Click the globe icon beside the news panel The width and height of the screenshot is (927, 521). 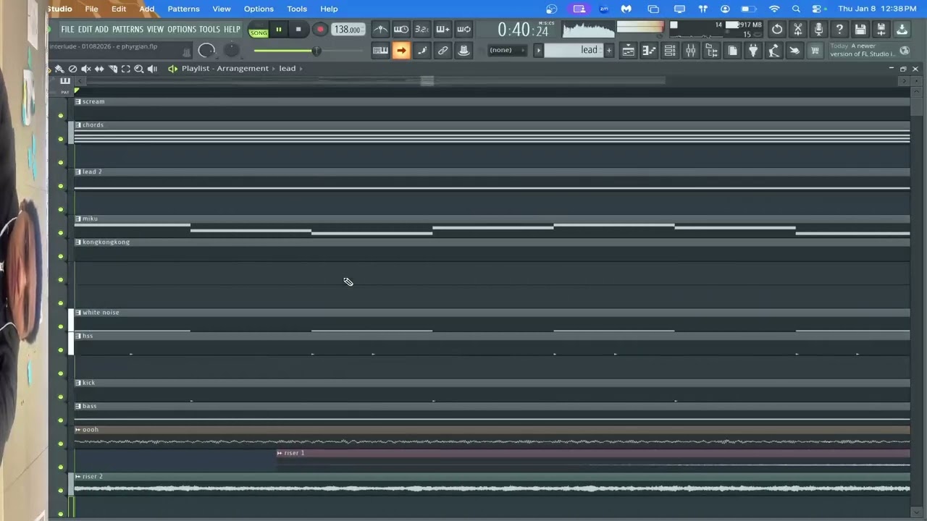(905, 51)
